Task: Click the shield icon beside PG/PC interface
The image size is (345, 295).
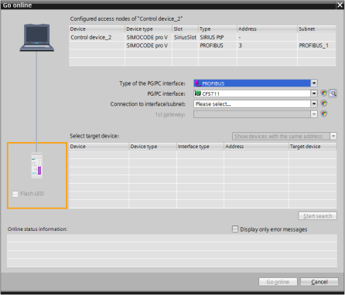Action: [x=324, y=93]
